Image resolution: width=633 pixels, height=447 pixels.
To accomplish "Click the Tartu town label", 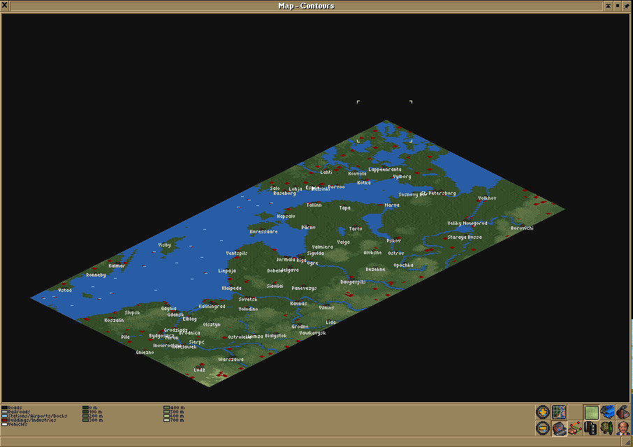I will 356,229.
